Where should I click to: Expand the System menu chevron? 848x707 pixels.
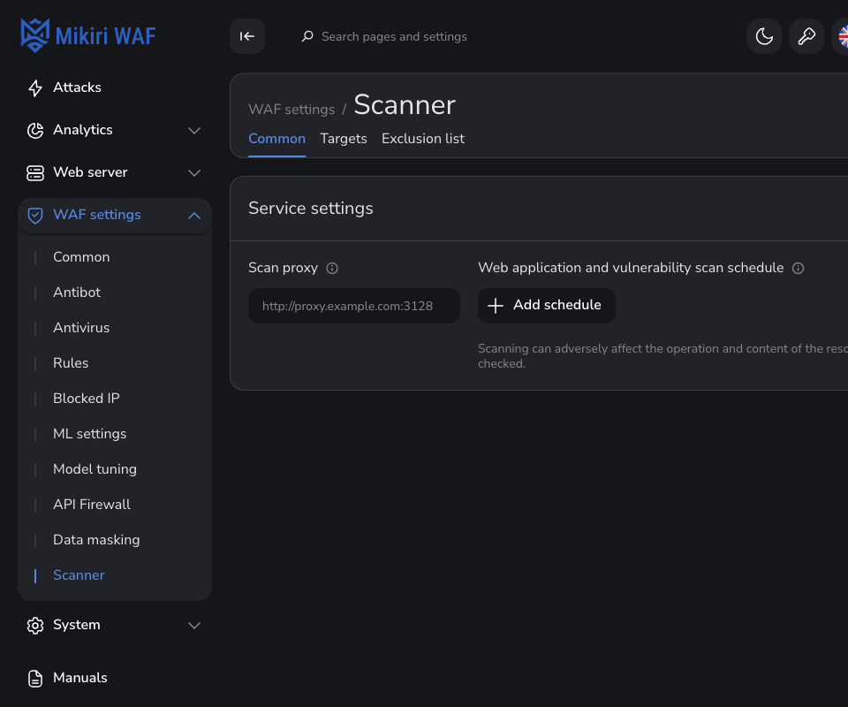[194, 626]
